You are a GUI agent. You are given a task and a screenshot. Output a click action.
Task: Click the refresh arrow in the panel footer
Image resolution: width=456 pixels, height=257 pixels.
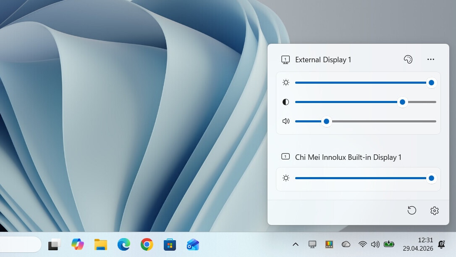(x=412, y=210)
